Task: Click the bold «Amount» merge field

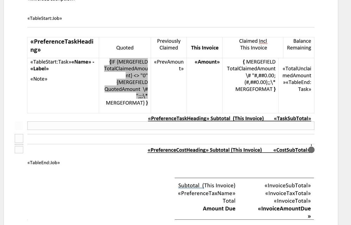Action: click(x=207, y=62)
